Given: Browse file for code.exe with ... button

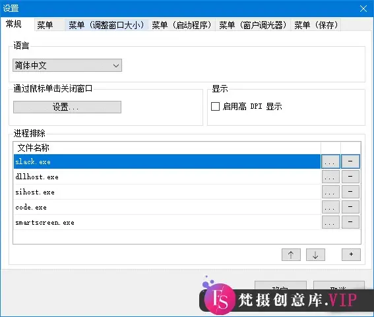Looking at the screenshot, I should (330, 207).
